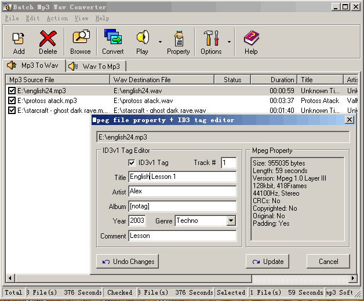Open the Property toolbar icon
The height and width of the screenshot is (301, 364).
(179, 38)
